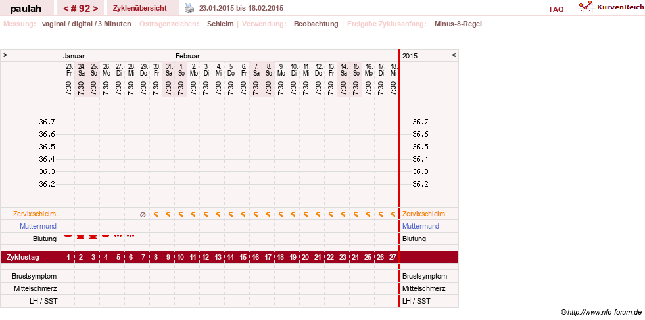
Task: Click the Ø cervical mucus symbol on day 7
Action: [143, 214]
